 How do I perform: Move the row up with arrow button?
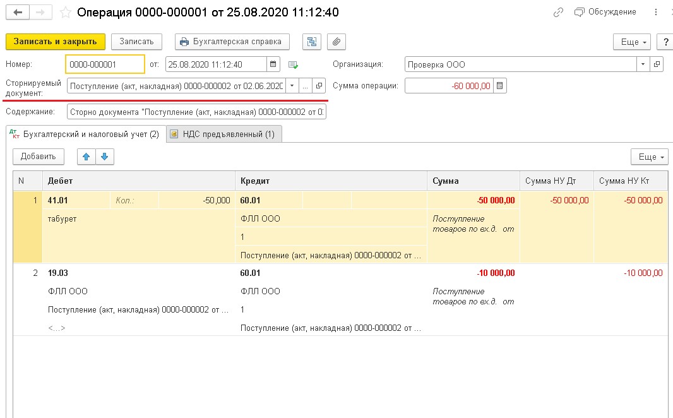click(x=86, y=157)
